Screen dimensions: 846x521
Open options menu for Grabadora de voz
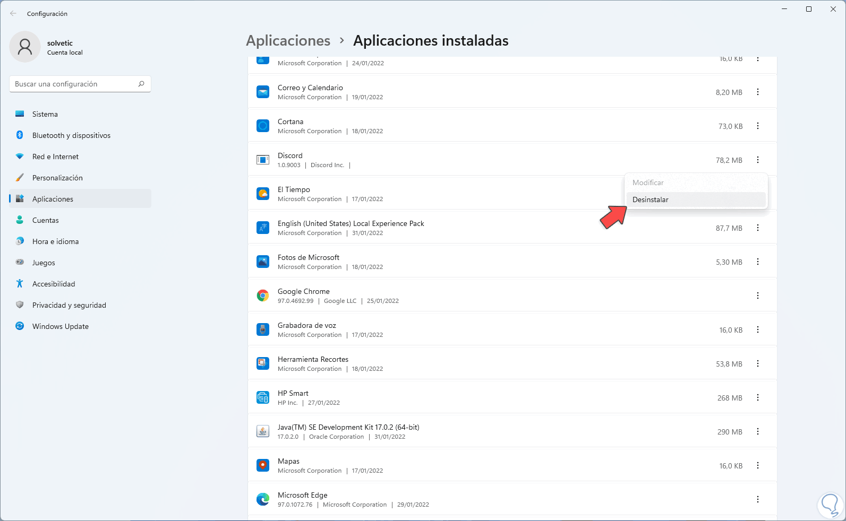[758, 330]
